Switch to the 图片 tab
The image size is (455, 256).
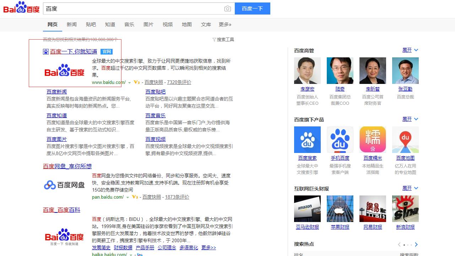point(148,24)
